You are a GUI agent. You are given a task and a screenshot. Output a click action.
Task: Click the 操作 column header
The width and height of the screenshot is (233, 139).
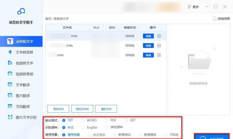(153, 28)
